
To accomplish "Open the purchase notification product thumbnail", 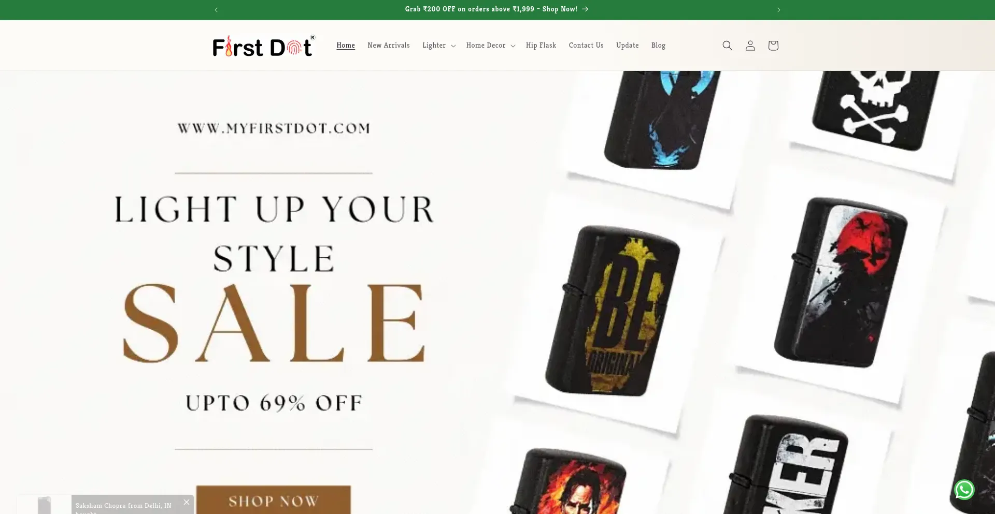I will (x=44, y=505).
